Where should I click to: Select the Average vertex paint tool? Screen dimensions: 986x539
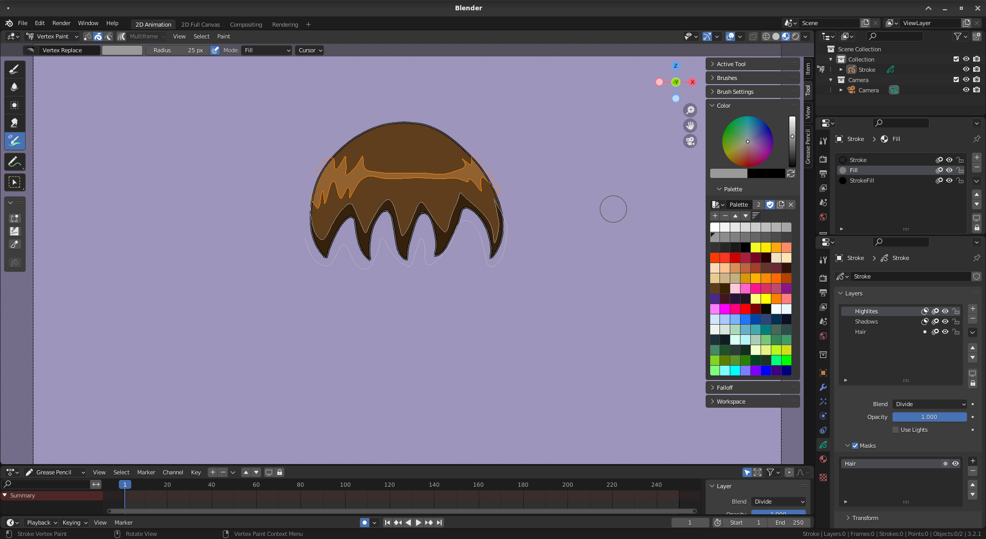[x=14, y=105]
